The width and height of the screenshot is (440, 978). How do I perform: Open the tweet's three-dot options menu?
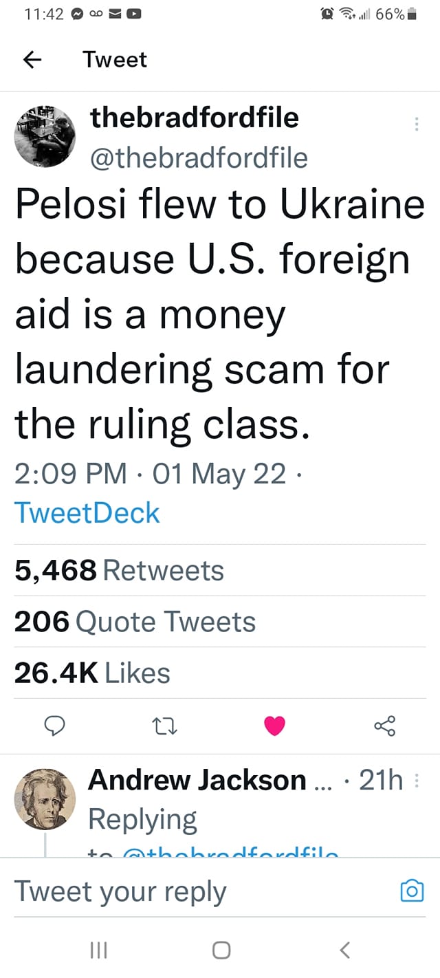(x=416, y=124)
